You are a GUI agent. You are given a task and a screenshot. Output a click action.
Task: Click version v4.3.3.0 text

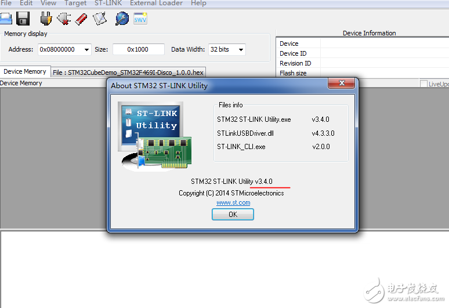click(323, 133)
